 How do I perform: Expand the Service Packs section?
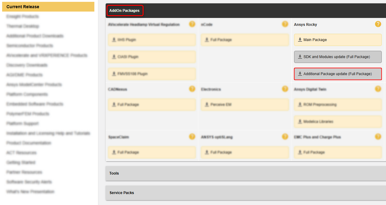246,193
